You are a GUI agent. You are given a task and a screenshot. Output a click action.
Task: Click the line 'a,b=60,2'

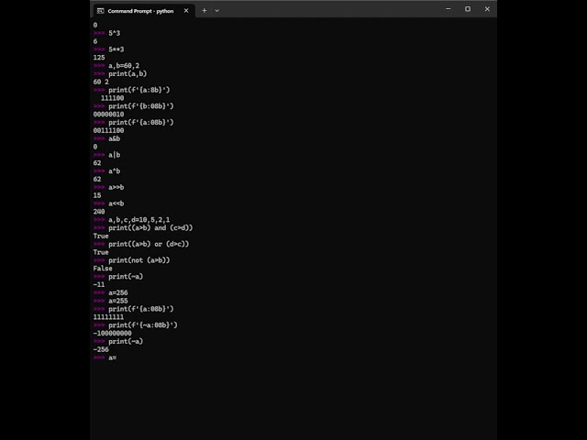[116, 66]
